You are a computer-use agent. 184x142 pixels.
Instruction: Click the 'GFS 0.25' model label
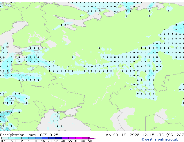click(49, 135)
